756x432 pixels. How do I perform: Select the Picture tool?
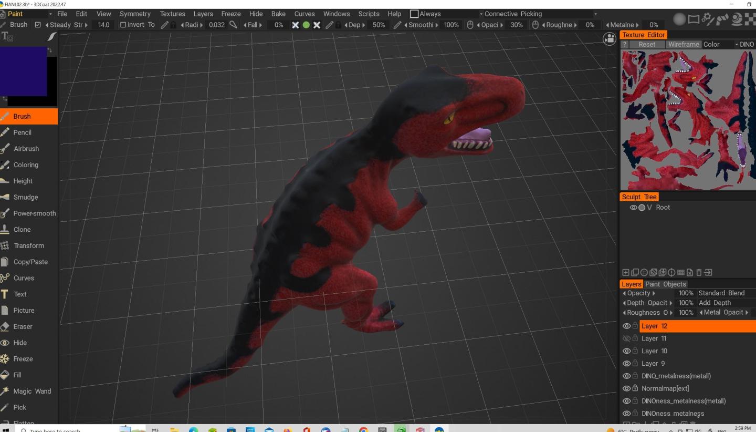(28, 310)
